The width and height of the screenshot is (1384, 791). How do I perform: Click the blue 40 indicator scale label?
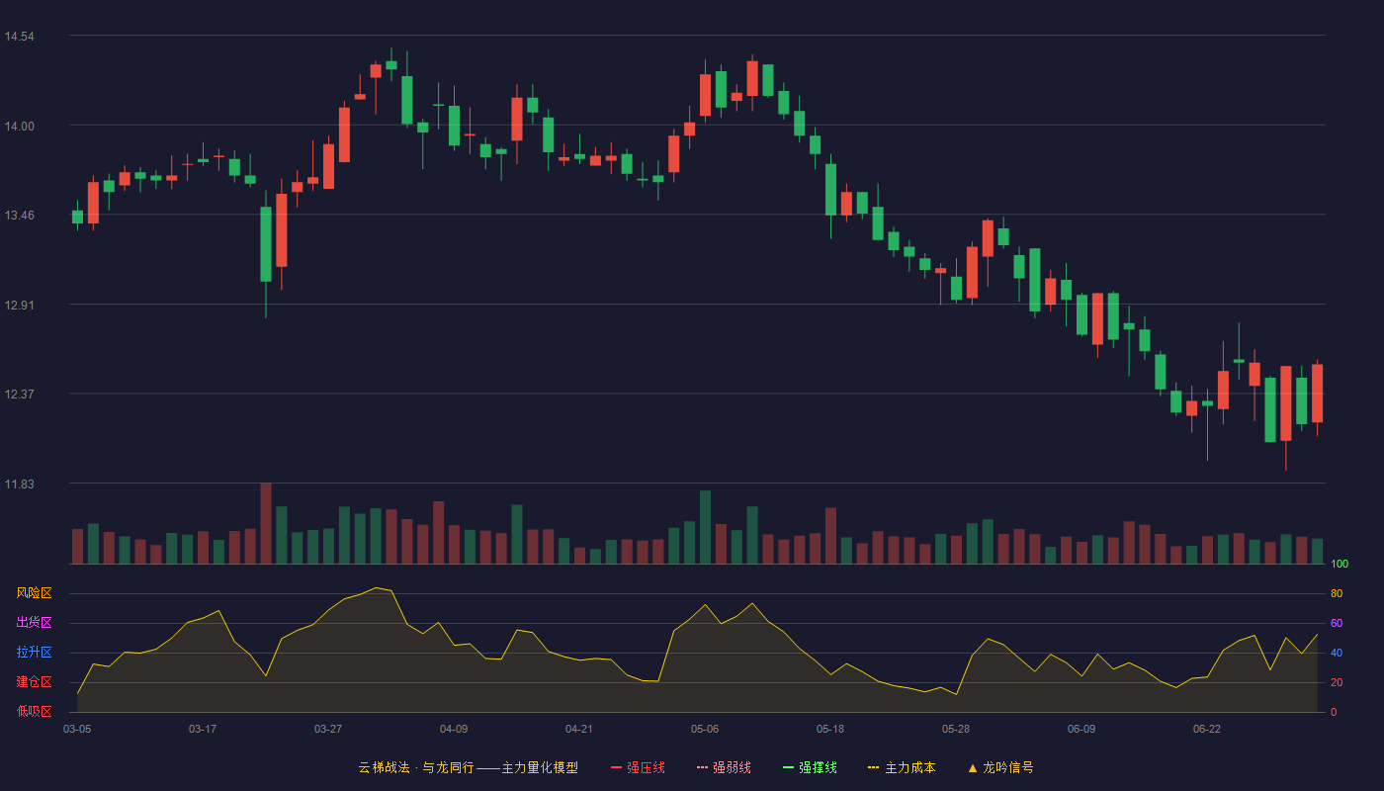coord(1336,653)
